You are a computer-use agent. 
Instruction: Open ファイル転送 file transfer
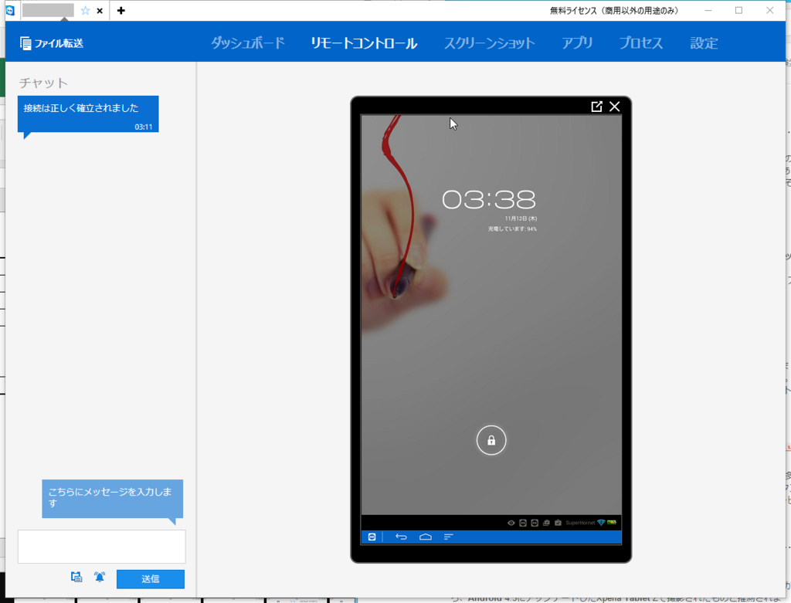52,43
